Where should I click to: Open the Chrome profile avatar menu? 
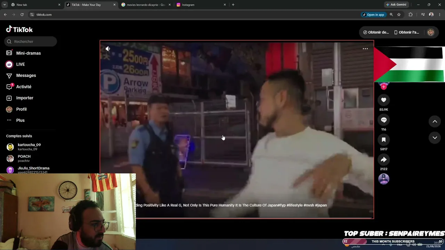pos(431,15)
